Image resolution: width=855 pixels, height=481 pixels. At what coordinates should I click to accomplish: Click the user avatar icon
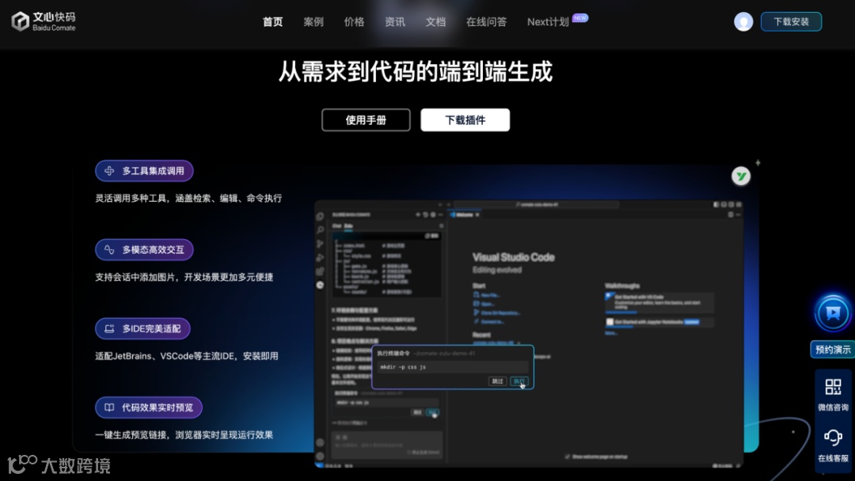point(743,22)
